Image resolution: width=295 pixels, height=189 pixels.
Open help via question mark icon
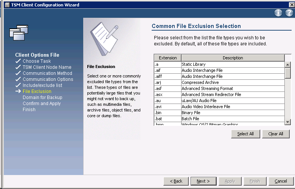pyautogui.click(x=289, y=13)
